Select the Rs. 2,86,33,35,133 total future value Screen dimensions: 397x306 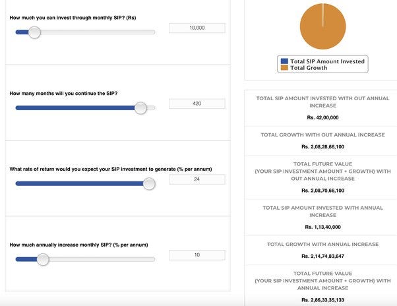322,300
